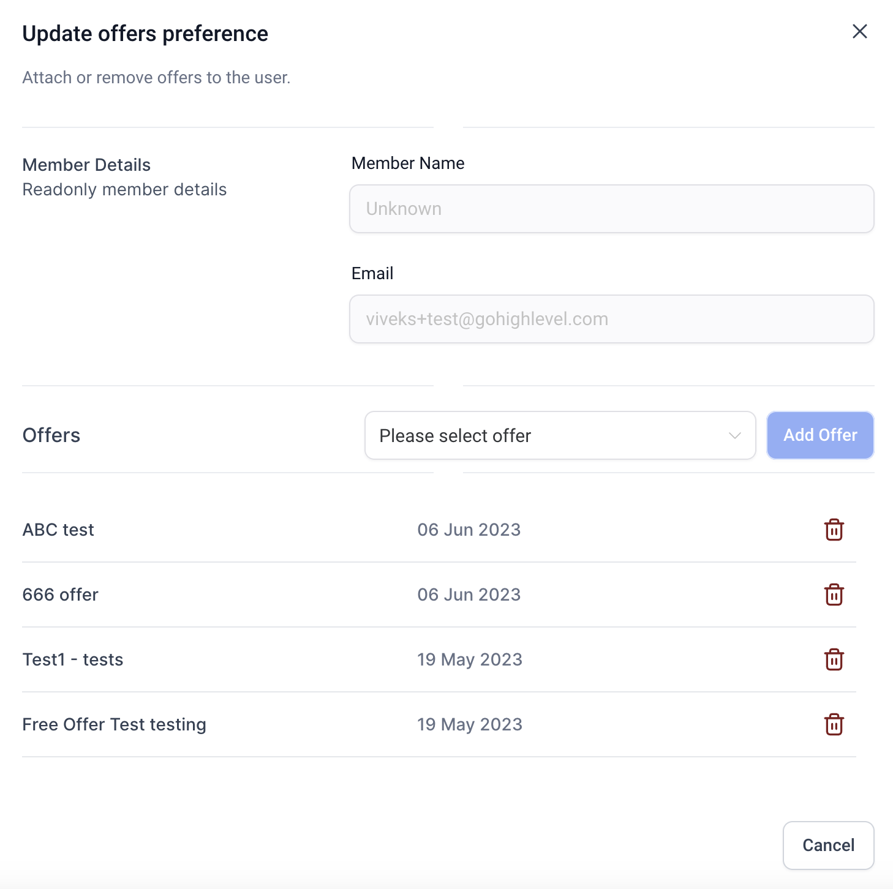The height and width of the screenshot is (889, 893).
Task: Delete the ABC test offer
Action: coord(834,530)
